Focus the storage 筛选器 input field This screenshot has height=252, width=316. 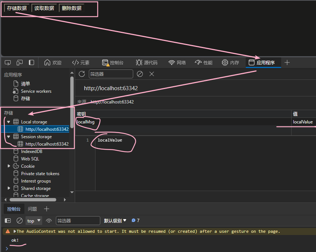click(111, 74)
